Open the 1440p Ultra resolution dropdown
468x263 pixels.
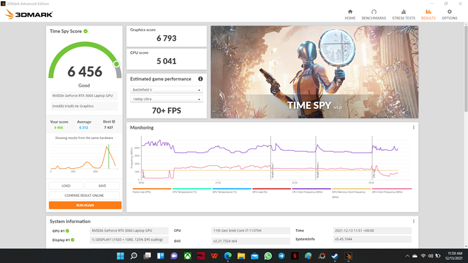click(167, 99)
